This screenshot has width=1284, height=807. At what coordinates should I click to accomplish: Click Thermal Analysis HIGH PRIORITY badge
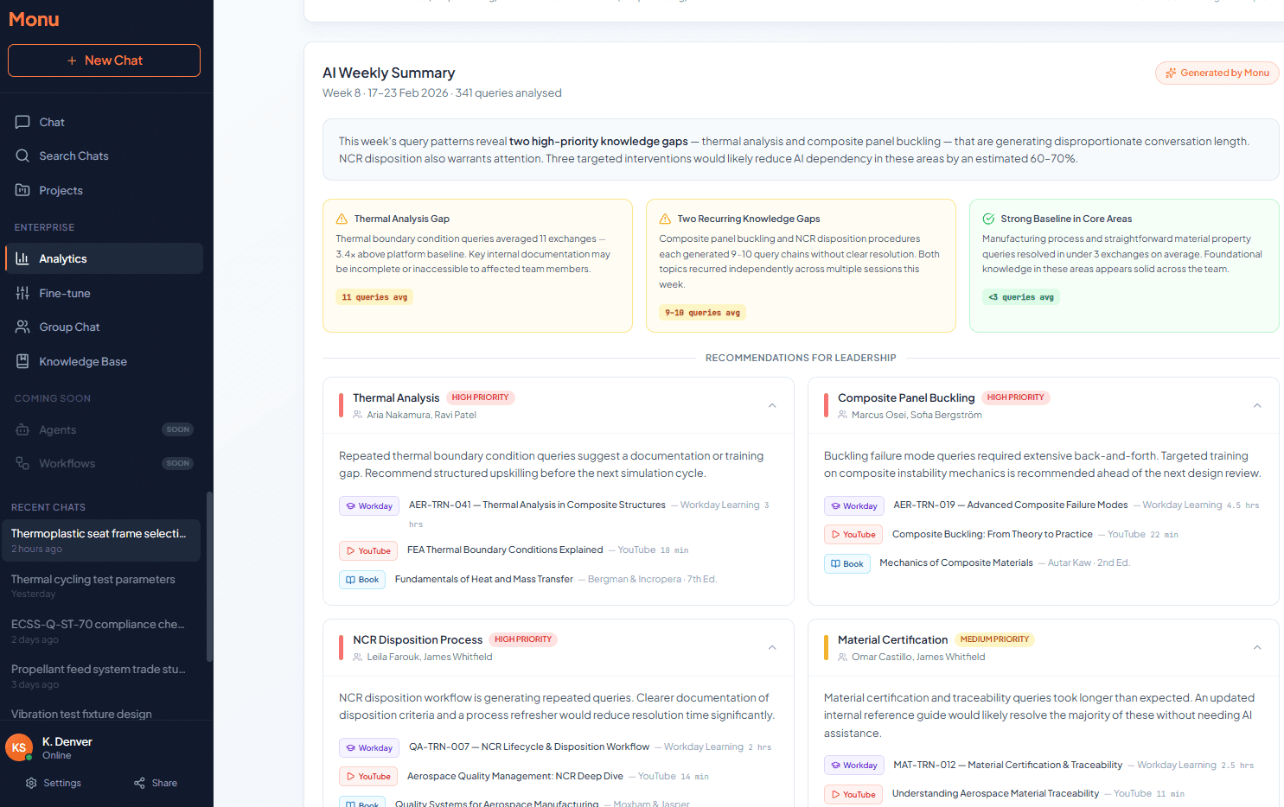tap(480, 397)
